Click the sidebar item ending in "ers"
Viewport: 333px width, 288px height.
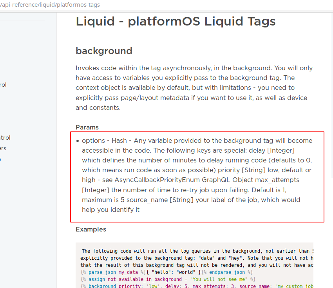pyautogui.click(x=3, y=148)
